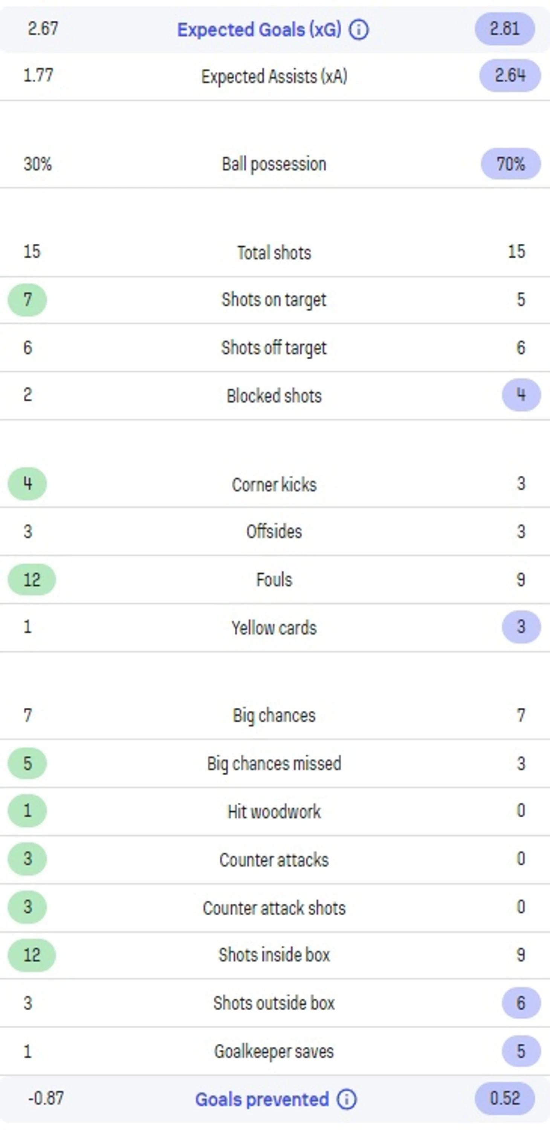The image size is (550, 1130).
Task: Select the Big chances missed label
Action: [274, 764]
